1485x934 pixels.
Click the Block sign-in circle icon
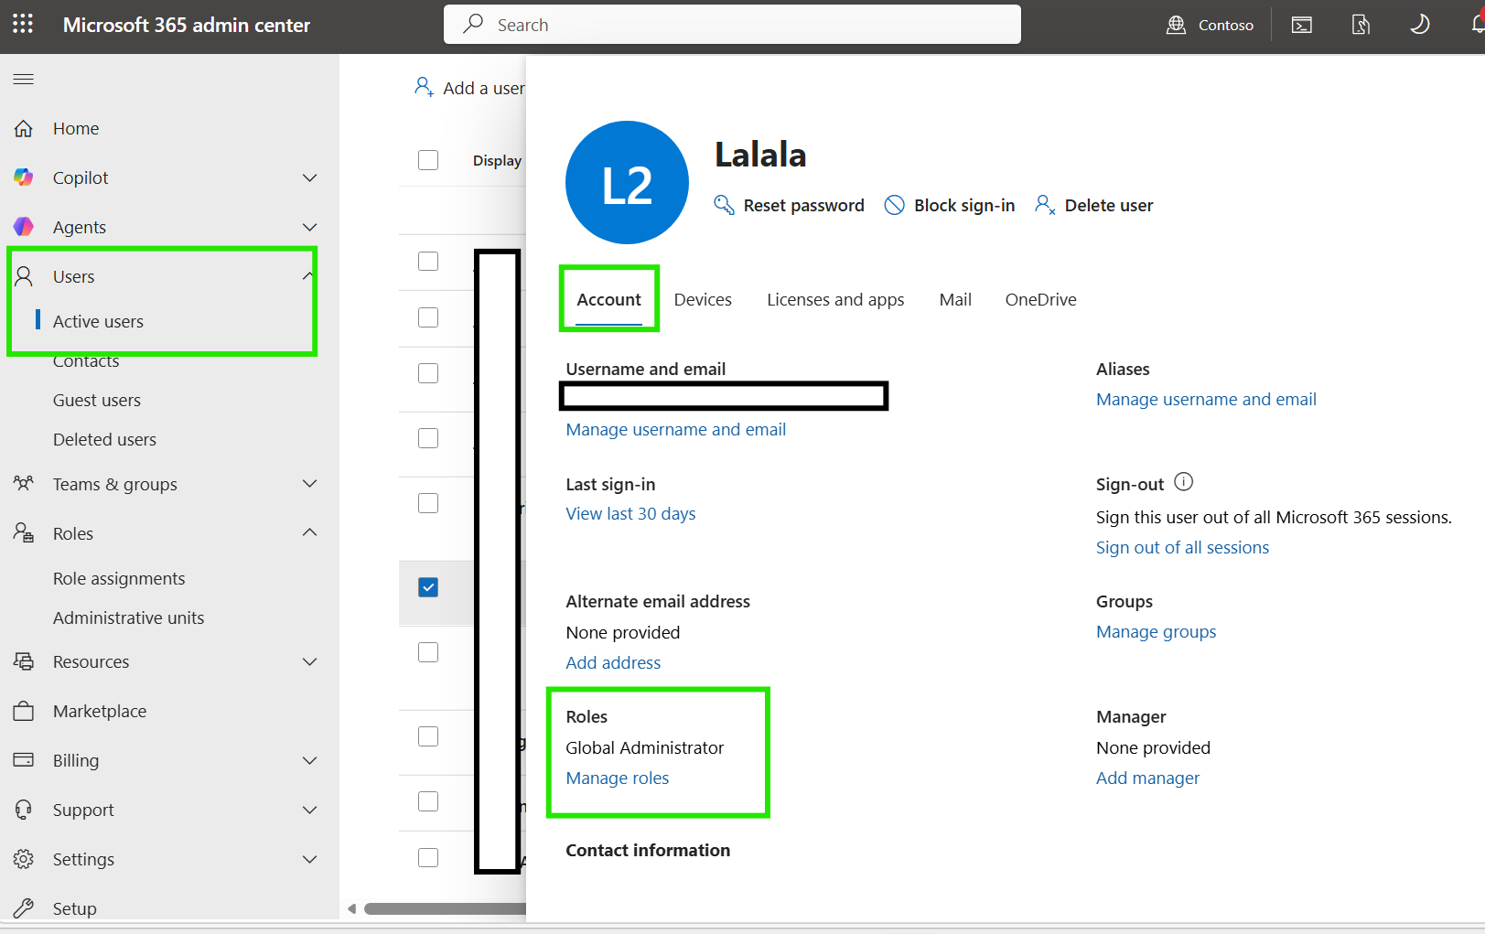pos(895,205)
